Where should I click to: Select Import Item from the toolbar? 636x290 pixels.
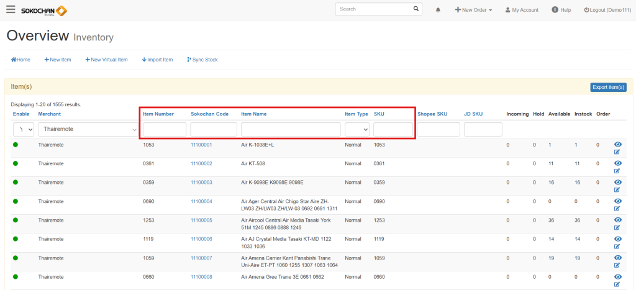pyautogui.click(x=157, y=60)
